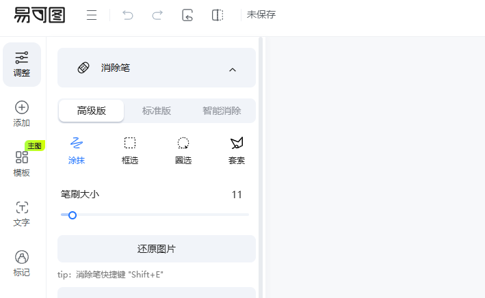Open the 添加 add panel
485x298 pixels.
[22, 114]
